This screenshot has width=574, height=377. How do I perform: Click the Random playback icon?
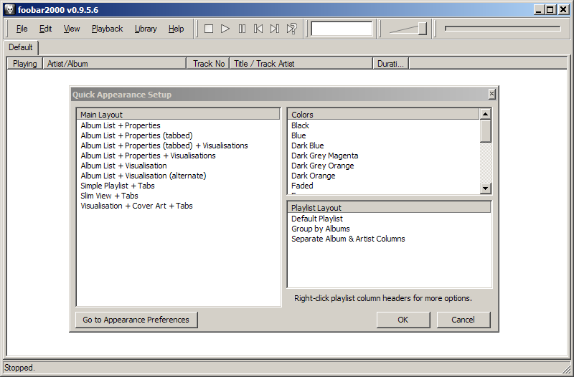click(x=292, y=29)
